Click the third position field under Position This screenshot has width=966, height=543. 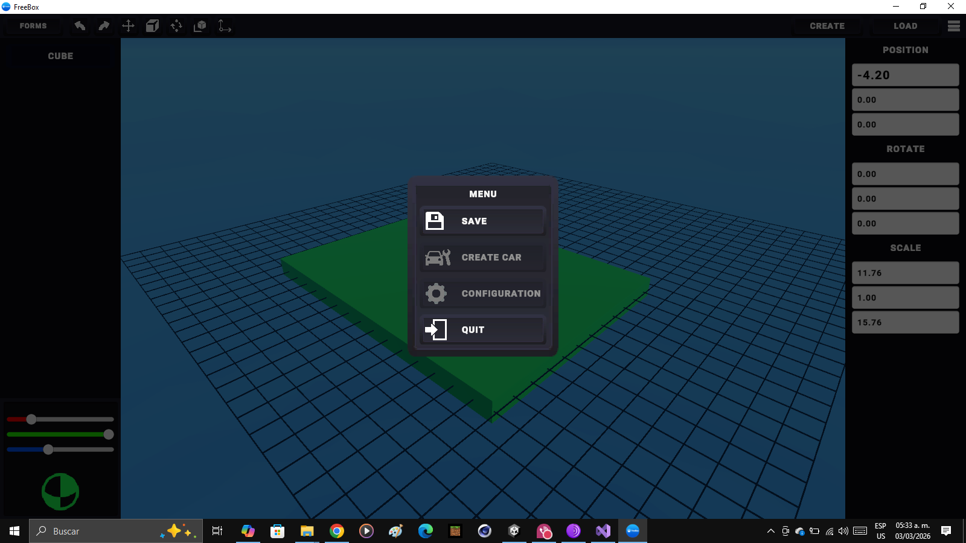pos(906,125)
